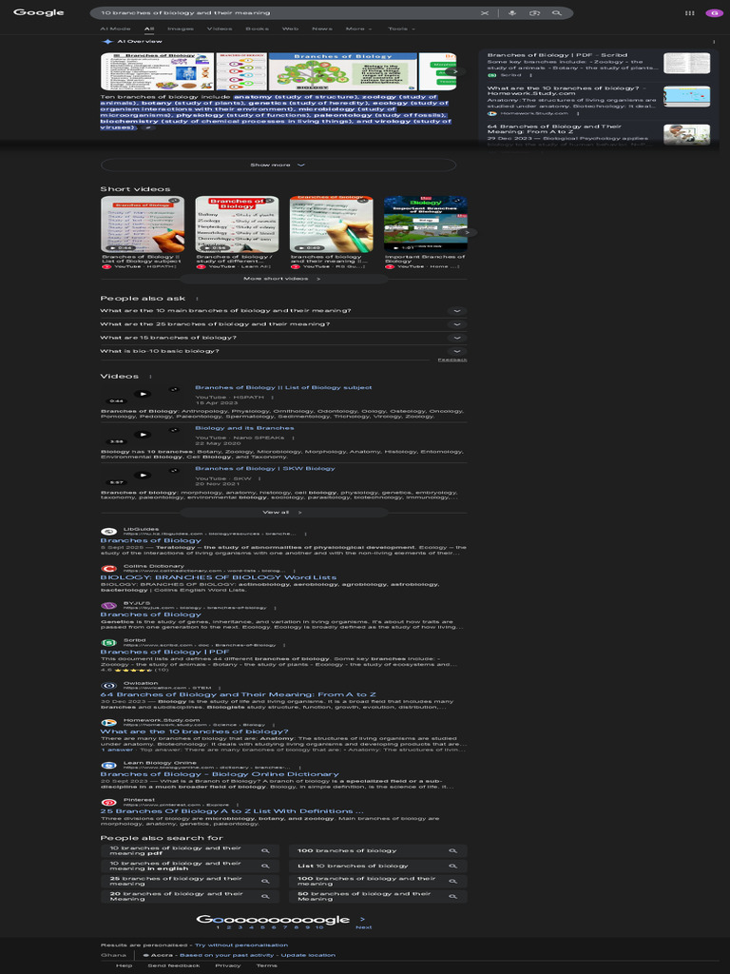Clear the search box with the X icon
Image resolution: width=730 pixels, height=974 pixels.
tap(485, 13)
